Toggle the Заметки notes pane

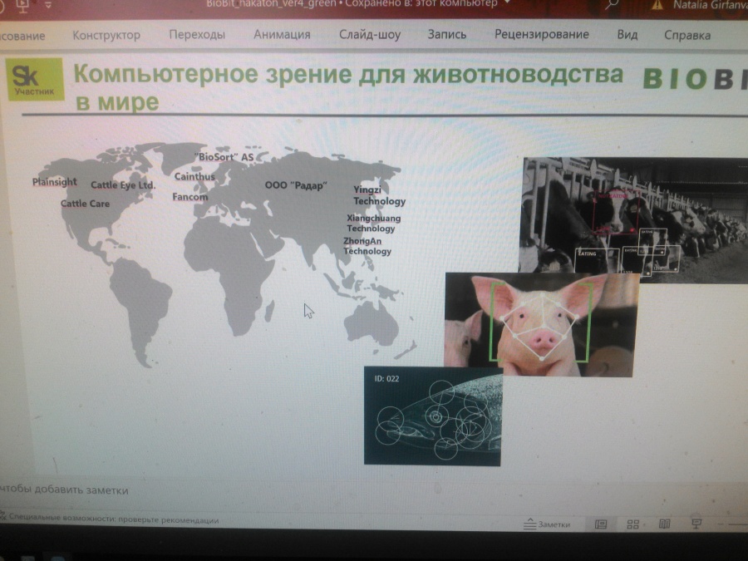click(x=546, y=524)
